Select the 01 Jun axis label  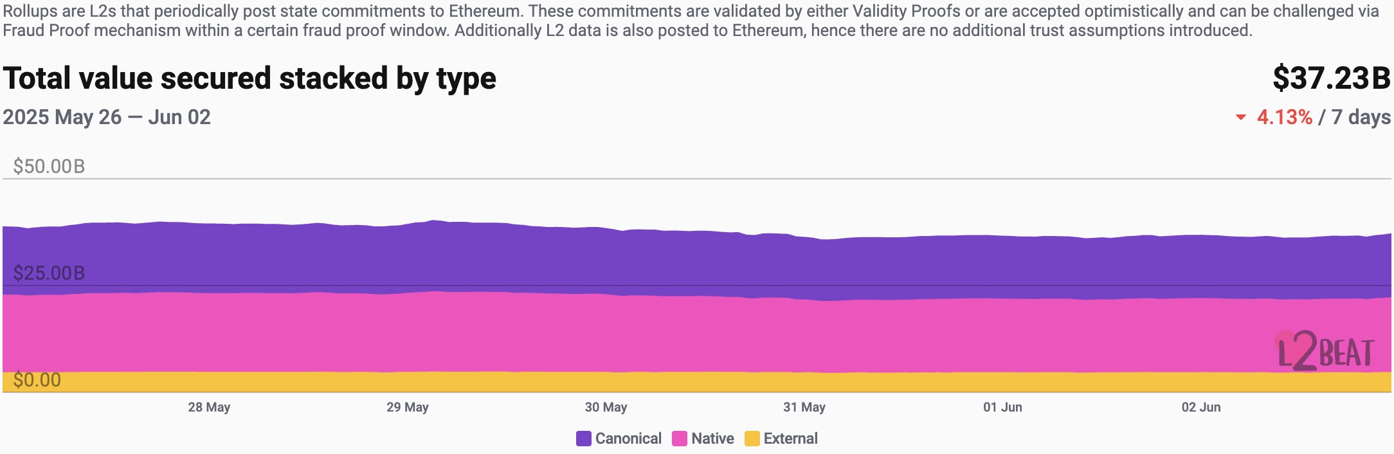click(1002, 407)
